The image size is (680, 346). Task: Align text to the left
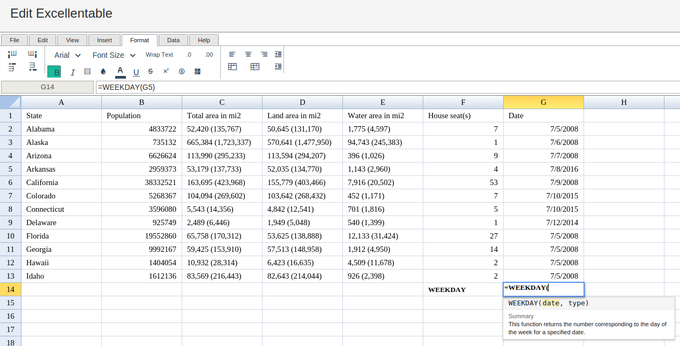232,55
